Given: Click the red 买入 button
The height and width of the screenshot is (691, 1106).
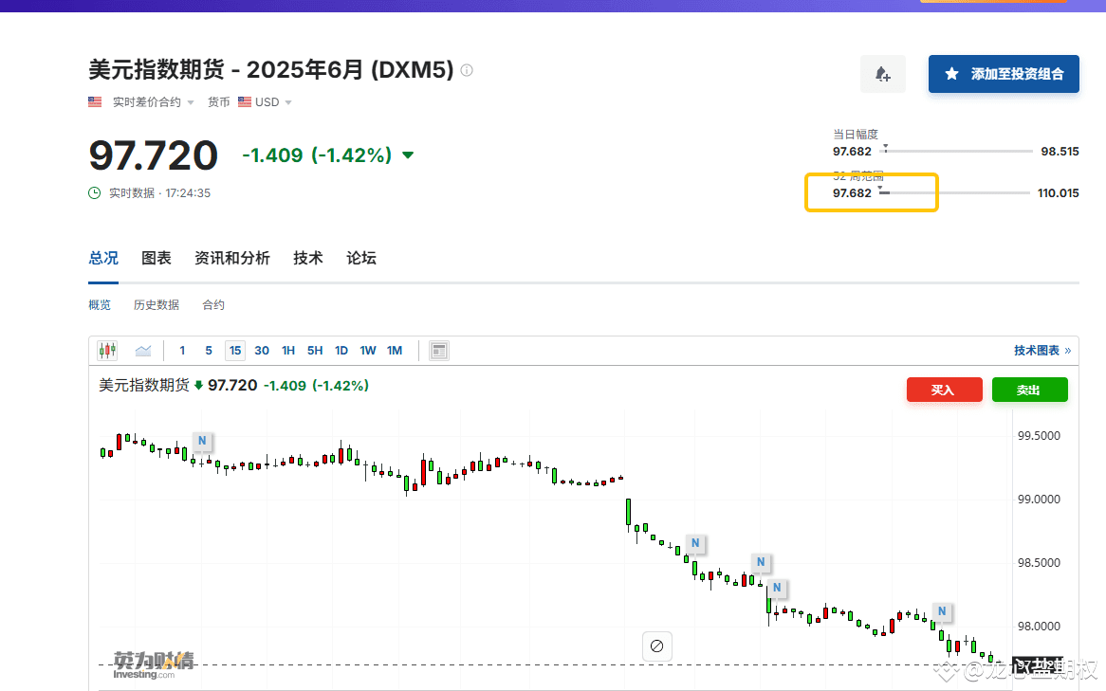Looking at the screenshot, I should click(944, 389).
